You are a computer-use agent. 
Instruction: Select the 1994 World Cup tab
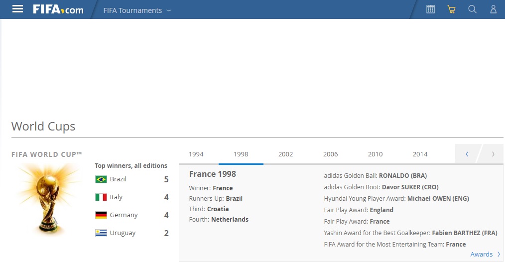[x=196, y=154]
